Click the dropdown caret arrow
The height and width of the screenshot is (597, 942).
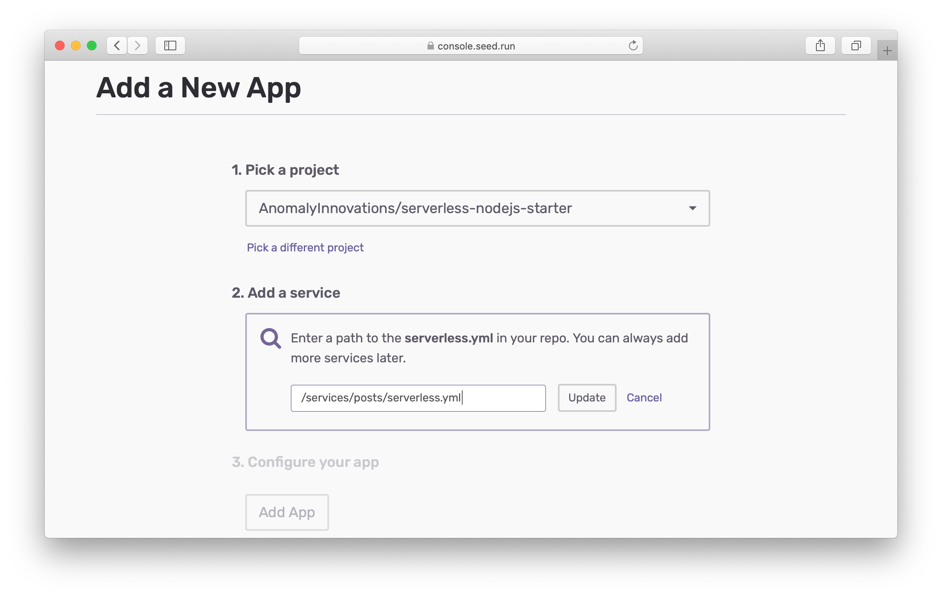[x=692, y=208]
